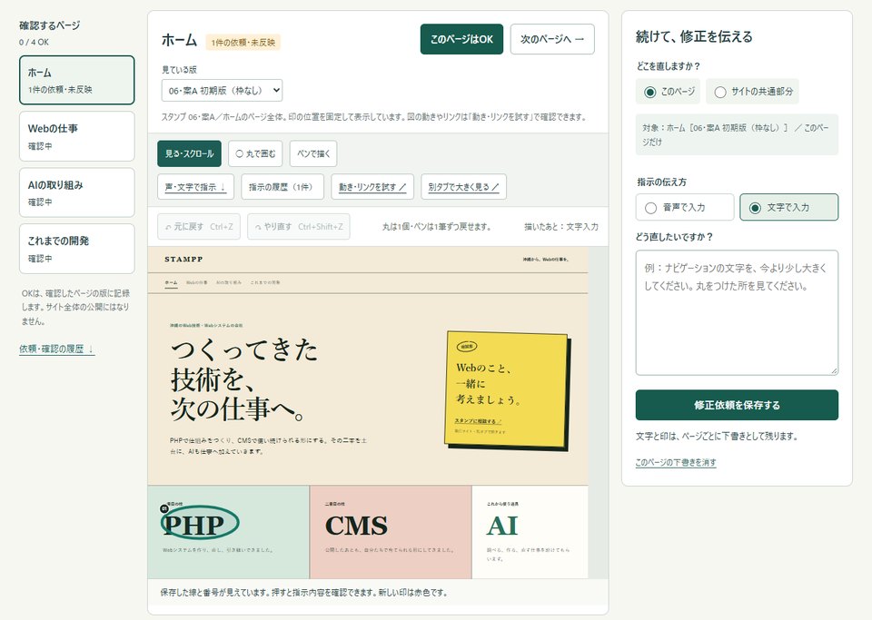This screenshot has width=872, height=620.
Task: Click the ホーム nav item in preview
Action: click(x=172, y=283)
